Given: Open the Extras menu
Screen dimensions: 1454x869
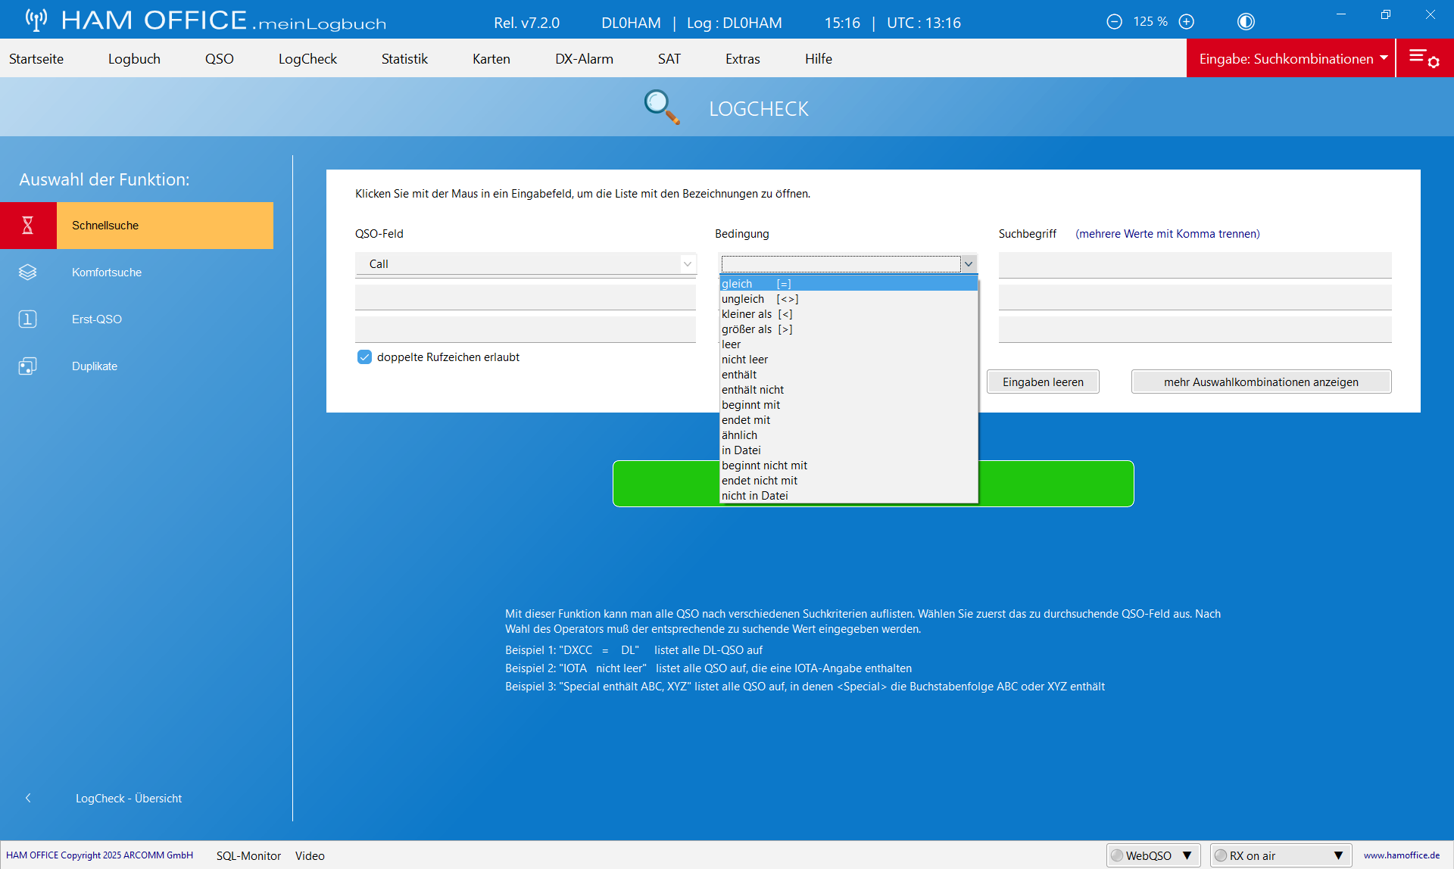Looking at the screenshot, I should (x=743, y=58).
